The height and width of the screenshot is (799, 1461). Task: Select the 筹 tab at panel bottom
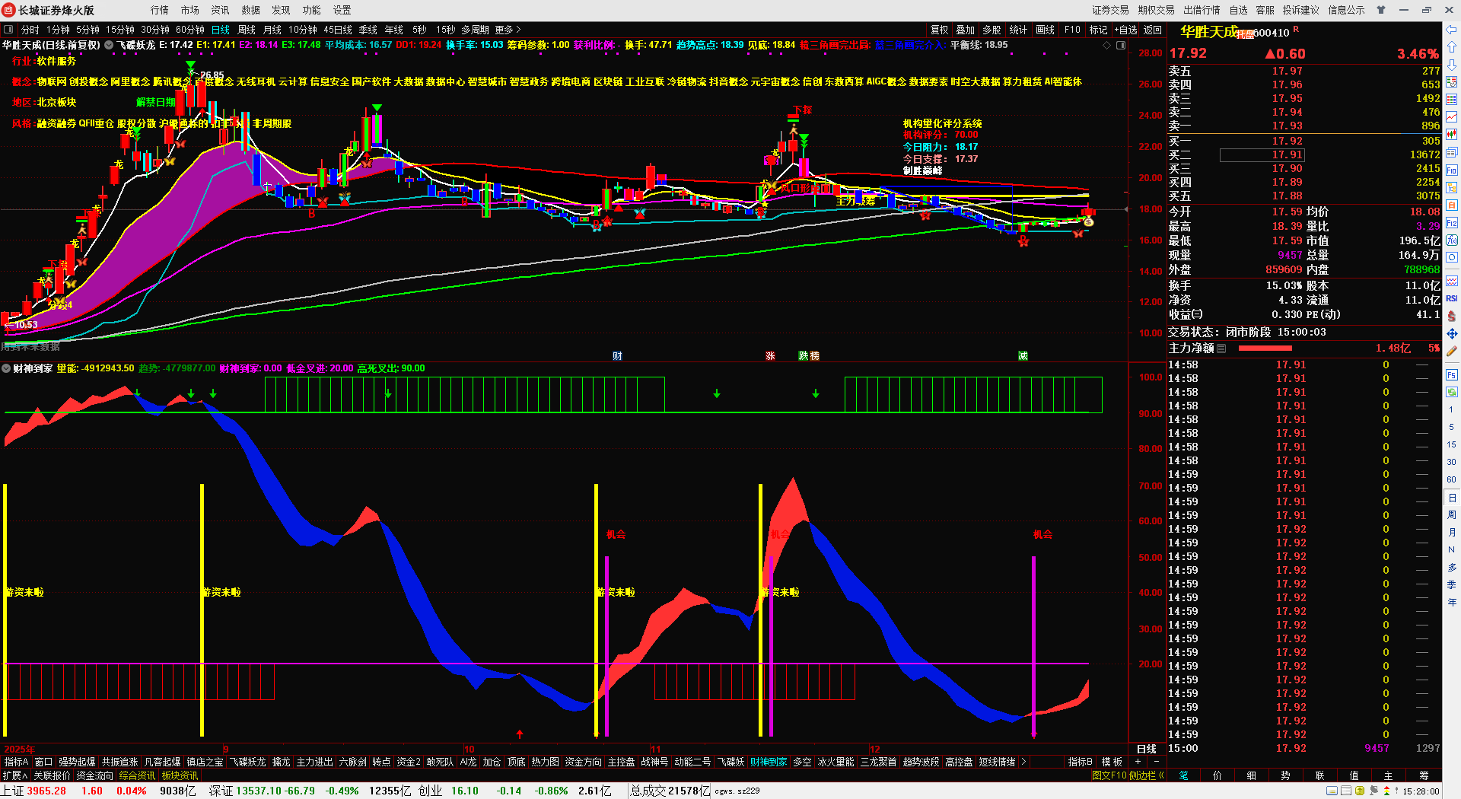[1424, 775]
